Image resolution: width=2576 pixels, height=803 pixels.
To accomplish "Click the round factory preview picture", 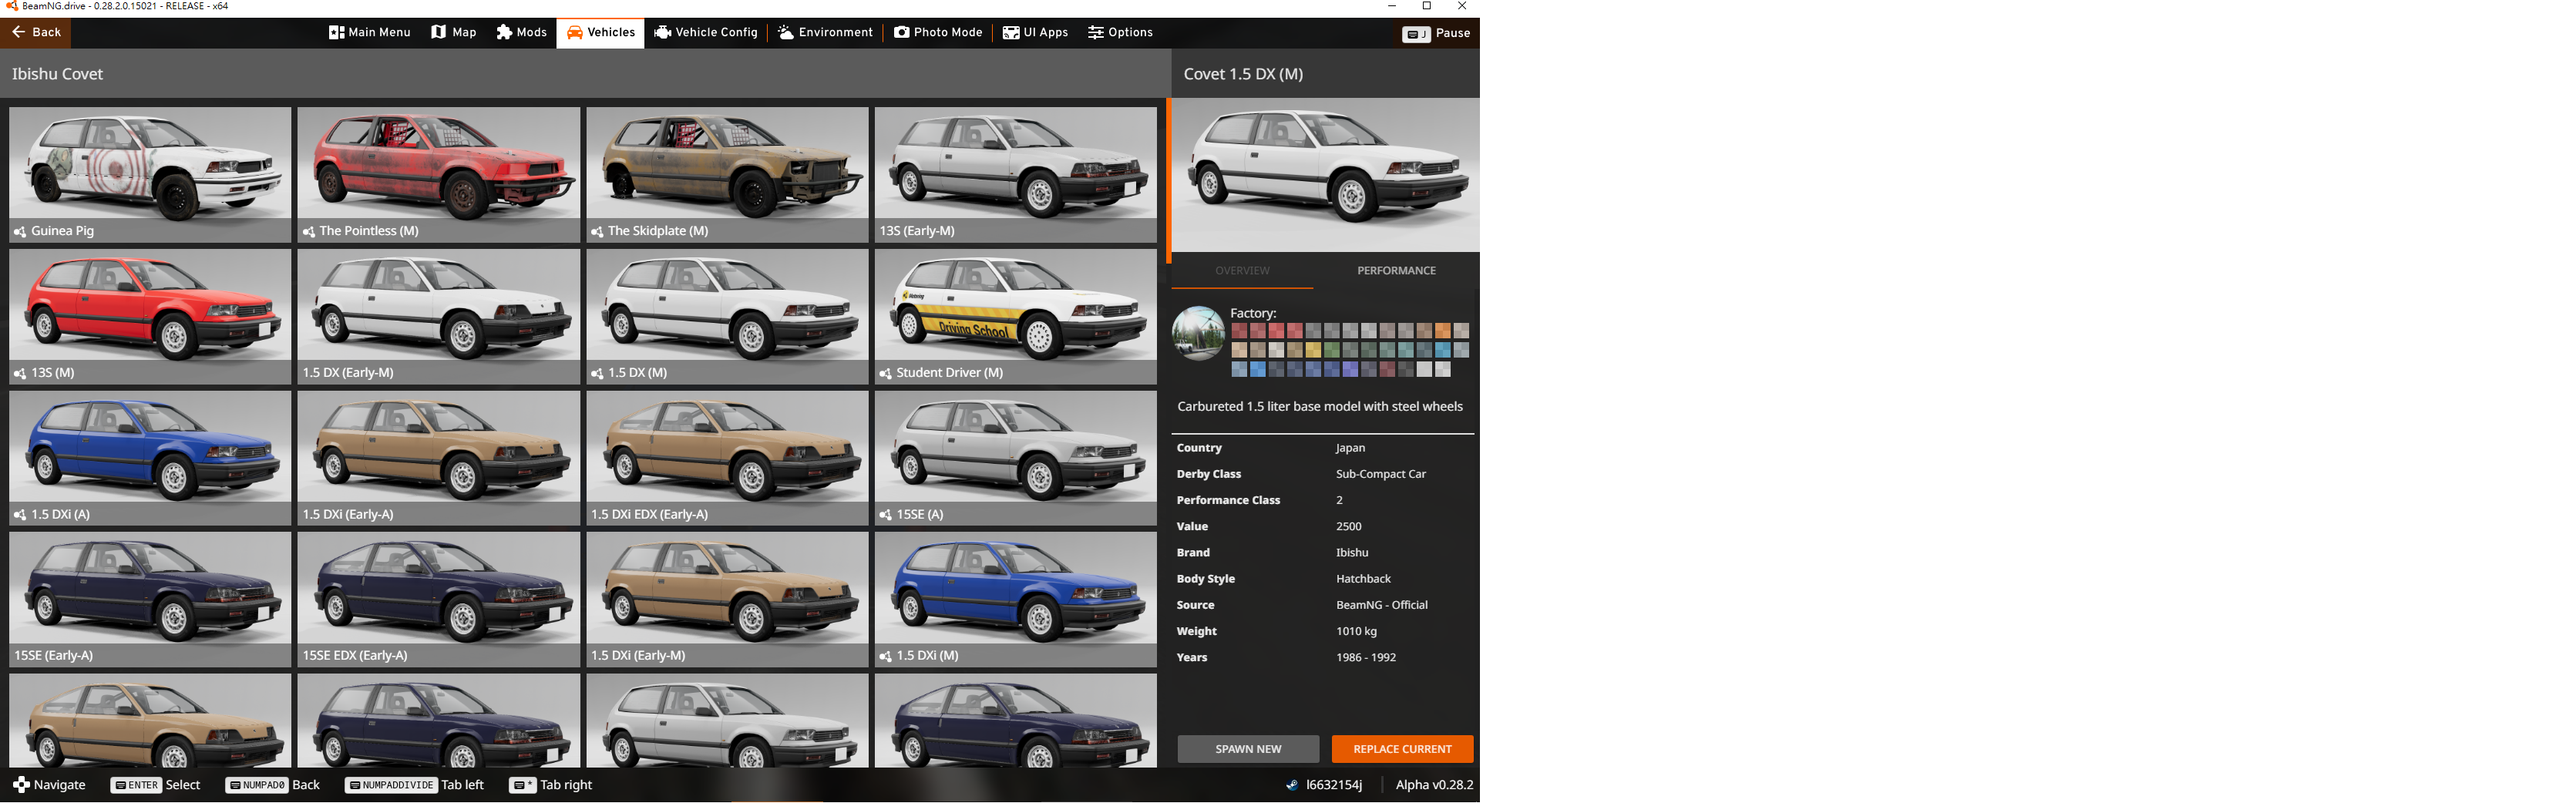I will (x=1198, y=333).
